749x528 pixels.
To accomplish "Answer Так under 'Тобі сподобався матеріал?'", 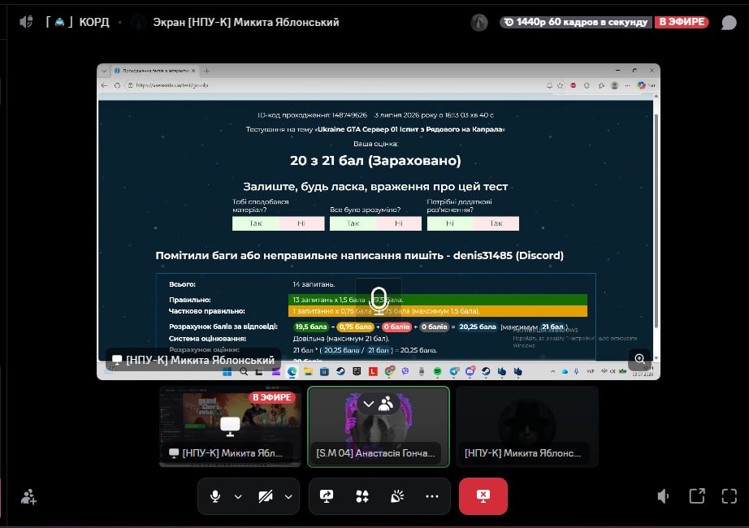I will pos(256,223).
